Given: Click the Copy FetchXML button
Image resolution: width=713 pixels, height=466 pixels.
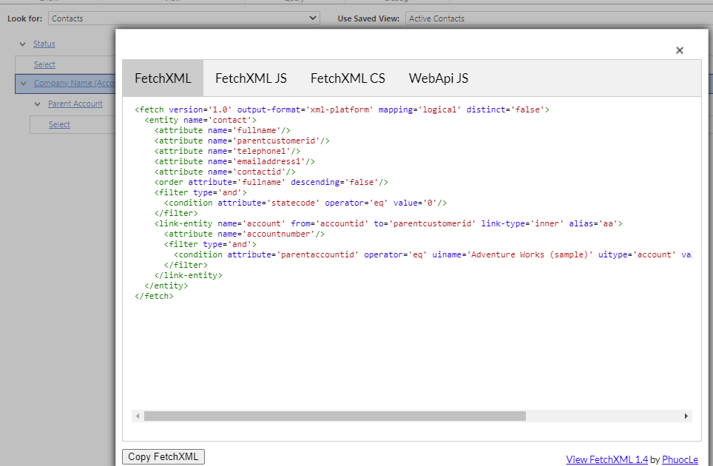Looking at the screenshot, I should [x=163, y=456].
